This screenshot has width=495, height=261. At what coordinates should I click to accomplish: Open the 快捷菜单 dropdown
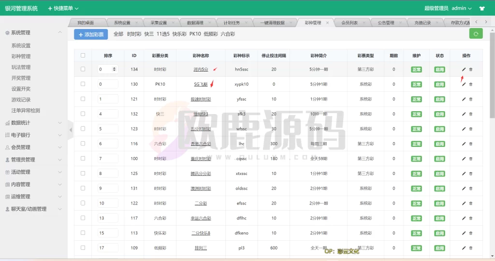click(x=63, y=8)
